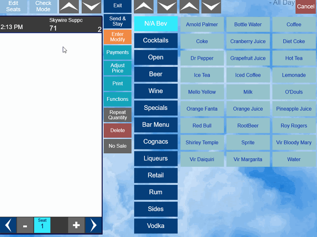Image resolution: width=317 pixels, height=237 pixels.
Task: Add an Orange Fanta
Action: (202, 109)
